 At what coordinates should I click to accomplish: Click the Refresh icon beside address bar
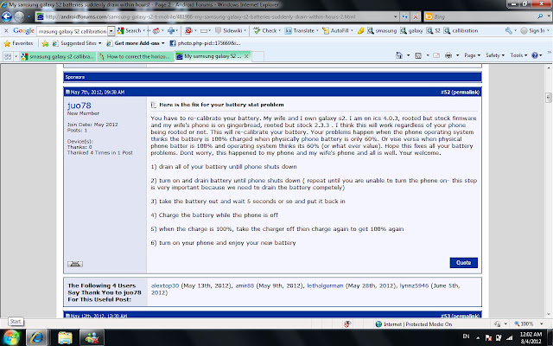click(404, 16)
